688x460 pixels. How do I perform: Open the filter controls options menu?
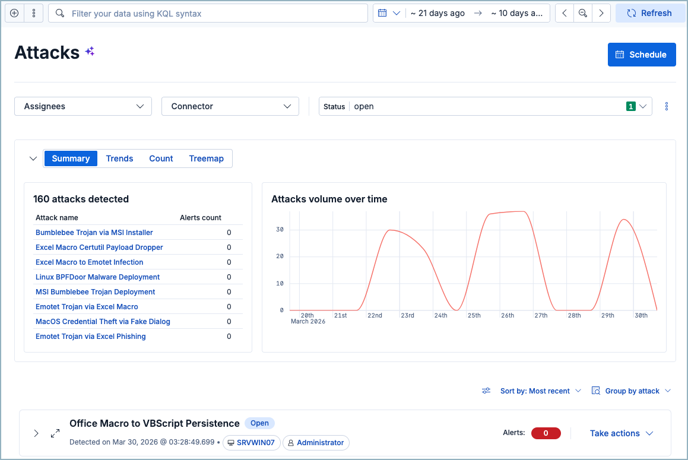(x=667, y=106)
